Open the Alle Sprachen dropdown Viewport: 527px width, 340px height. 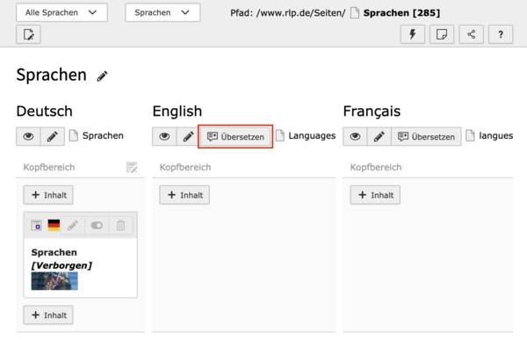tap(61, 12)
